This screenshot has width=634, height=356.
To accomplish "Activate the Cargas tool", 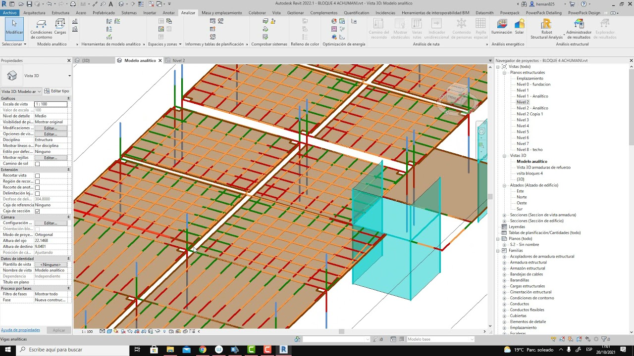I will [60, 27].
